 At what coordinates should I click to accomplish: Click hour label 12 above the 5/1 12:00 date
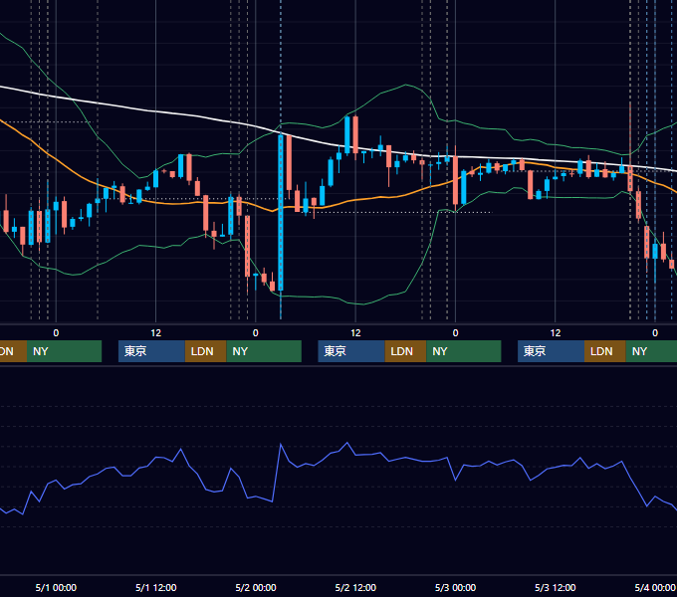(x=156, y=333)
